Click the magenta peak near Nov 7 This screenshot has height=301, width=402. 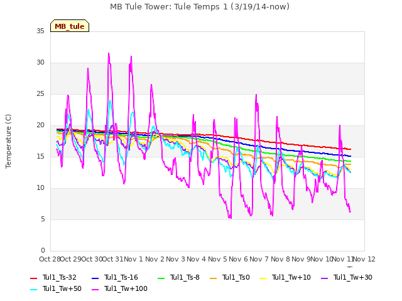(256, 95)
